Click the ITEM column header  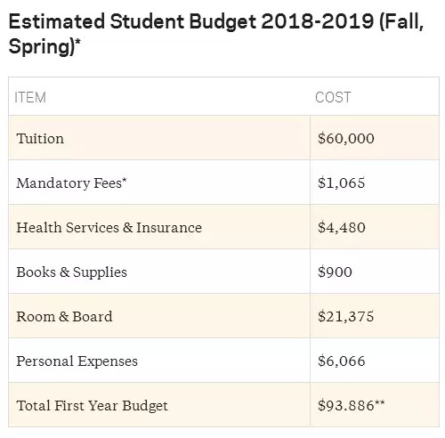click(x=30, y=97)
